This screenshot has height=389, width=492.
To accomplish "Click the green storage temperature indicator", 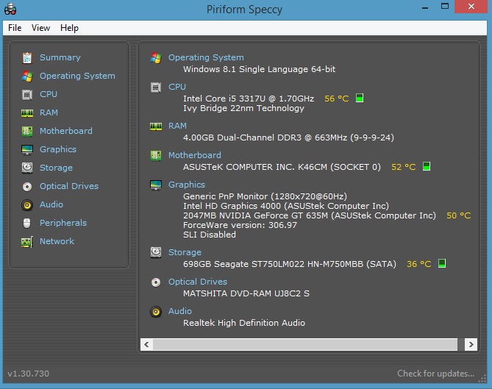I will click(442, 263).
